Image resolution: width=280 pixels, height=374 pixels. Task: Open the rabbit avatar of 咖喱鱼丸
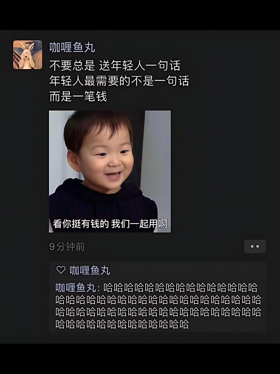[27, 55]
